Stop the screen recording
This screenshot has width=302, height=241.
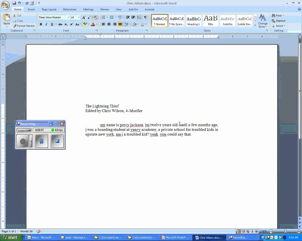tap(57, 141)
